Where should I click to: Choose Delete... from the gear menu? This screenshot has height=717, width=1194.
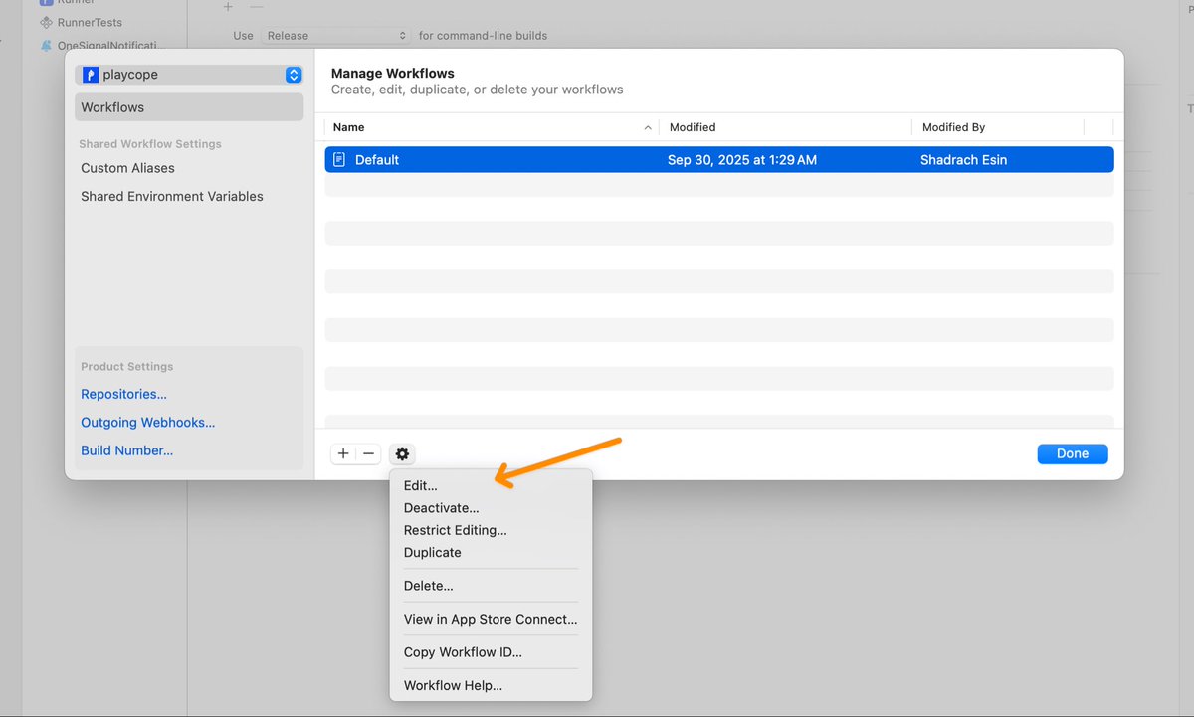pos(491,586)
